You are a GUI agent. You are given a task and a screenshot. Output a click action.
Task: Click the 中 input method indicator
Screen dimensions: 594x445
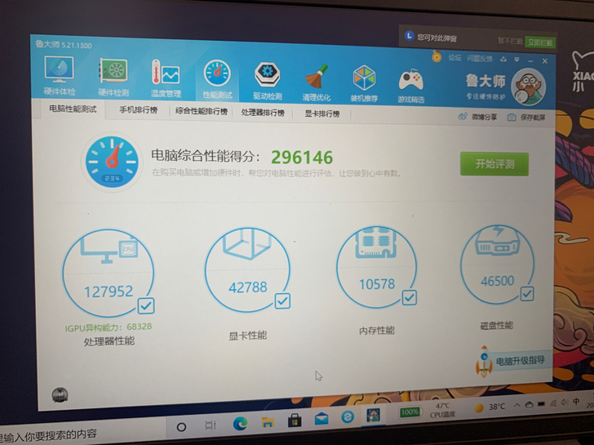point(576,401)
